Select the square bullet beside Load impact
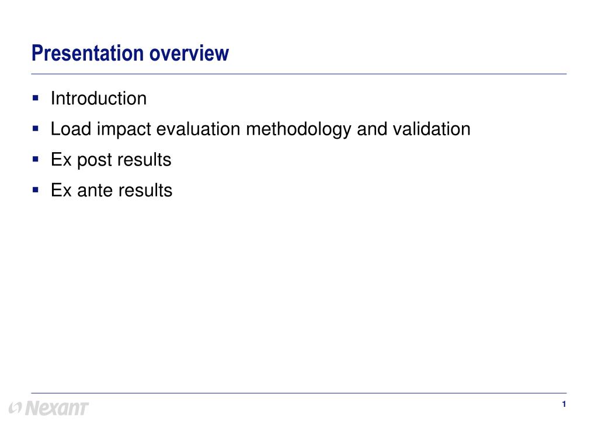 coord(36,129)
